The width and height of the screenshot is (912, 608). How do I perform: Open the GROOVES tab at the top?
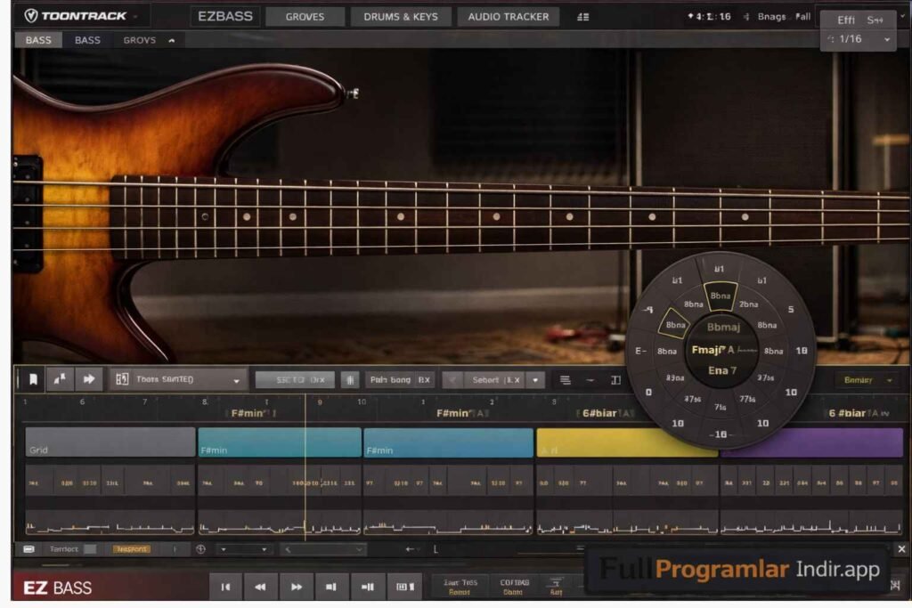pos(305,16)
